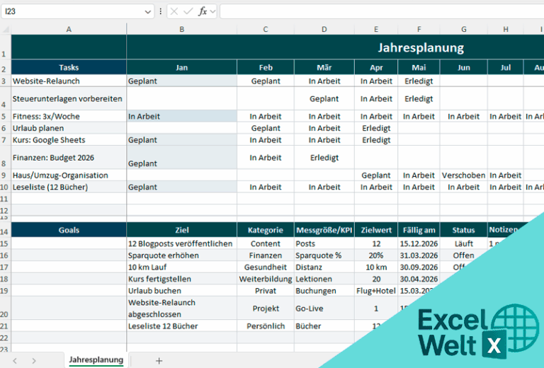This screenshot has height=368, width=544.
Task: Select the Website-Relaunch task cell
Action: click(69, 81)
